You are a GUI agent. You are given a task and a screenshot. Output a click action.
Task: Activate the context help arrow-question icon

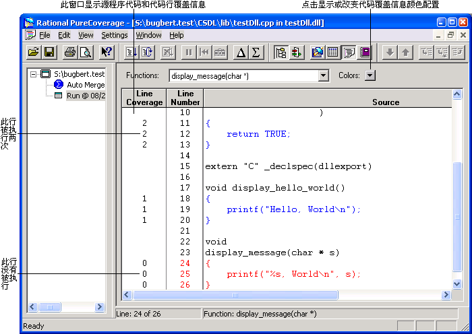pos(107,53)
